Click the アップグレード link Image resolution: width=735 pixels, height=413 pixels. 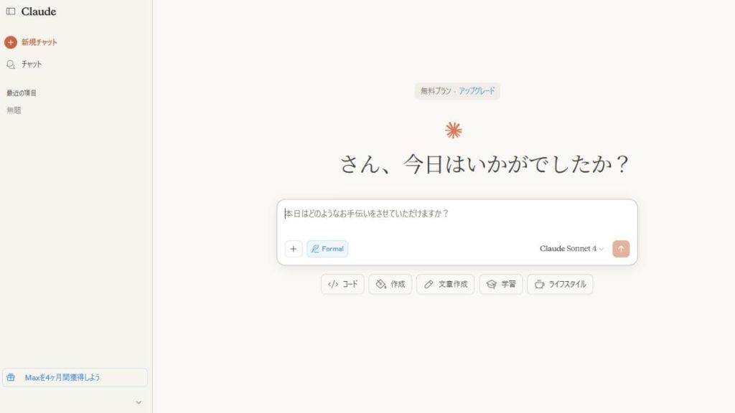[x=477, y=91]
